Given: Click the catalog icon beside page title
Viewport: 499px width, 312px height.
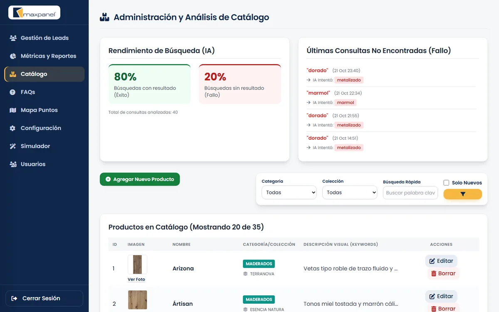Looking at the screenshot, I should click(104, 17).
